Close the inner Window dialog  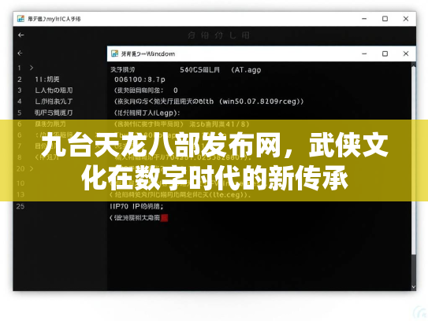(406, 53)
